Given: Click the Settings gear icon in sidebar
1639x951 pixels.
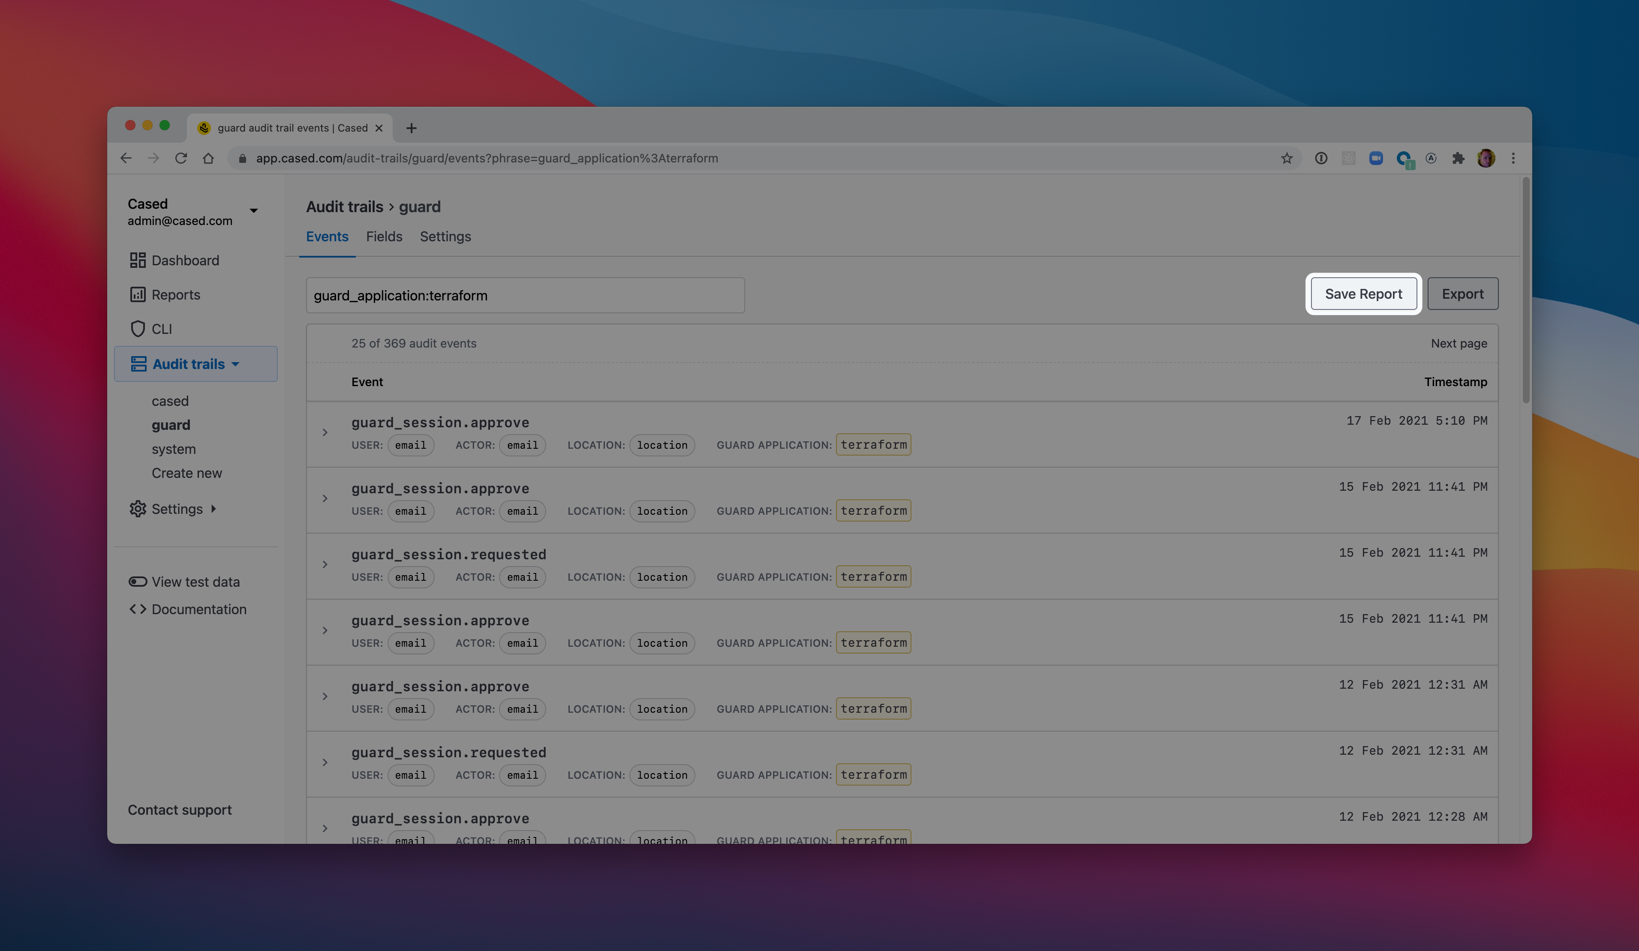Looking at the screenshot, I should coord(137,509).
